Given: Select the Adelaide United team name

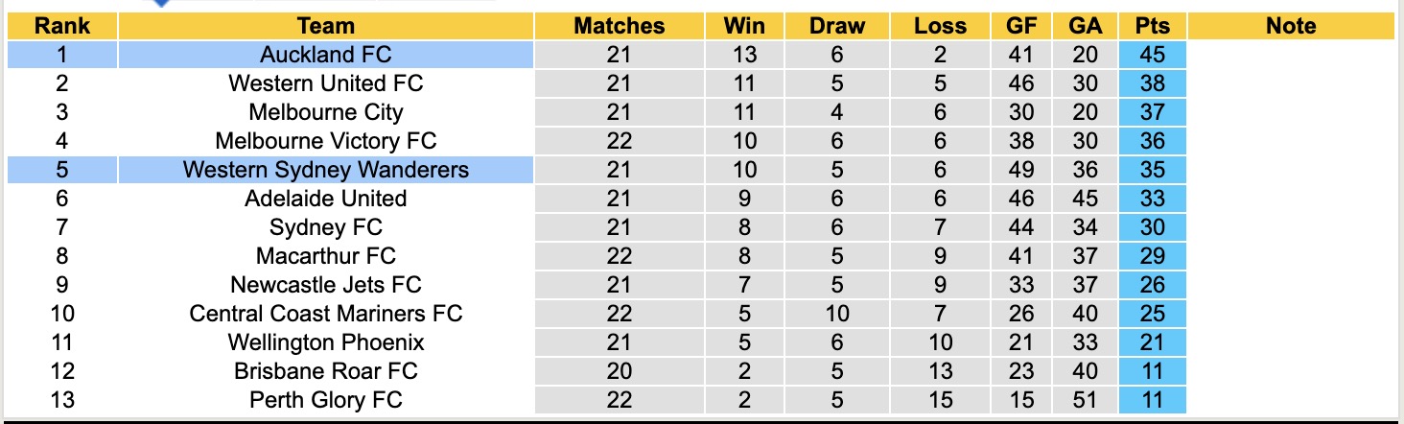Looking at the screenshot, I should (x=325, y=199).
